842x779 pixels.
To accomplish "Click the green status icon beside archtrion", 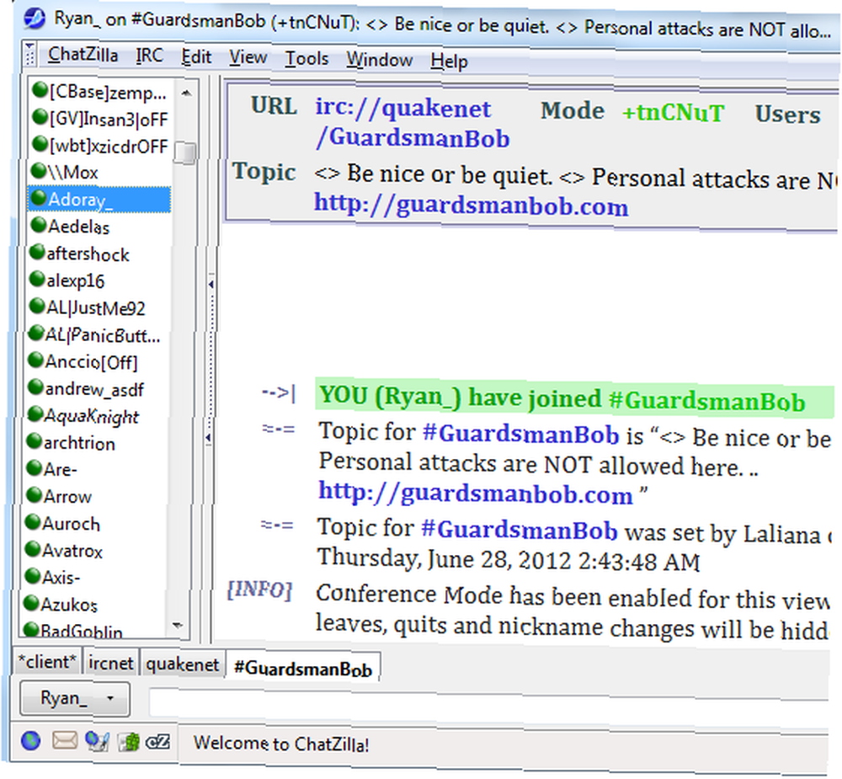I will point(35,441).
